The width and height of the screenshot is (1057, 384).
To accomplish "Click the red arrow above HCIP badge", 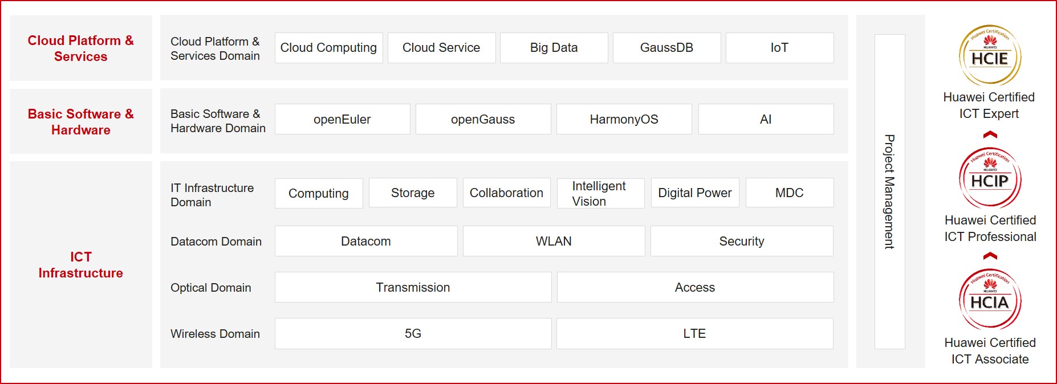I will (990, 135).
